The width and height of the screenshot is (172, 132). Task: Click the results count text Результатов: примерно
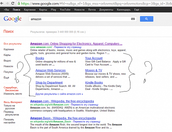click(x=58, y=32)
